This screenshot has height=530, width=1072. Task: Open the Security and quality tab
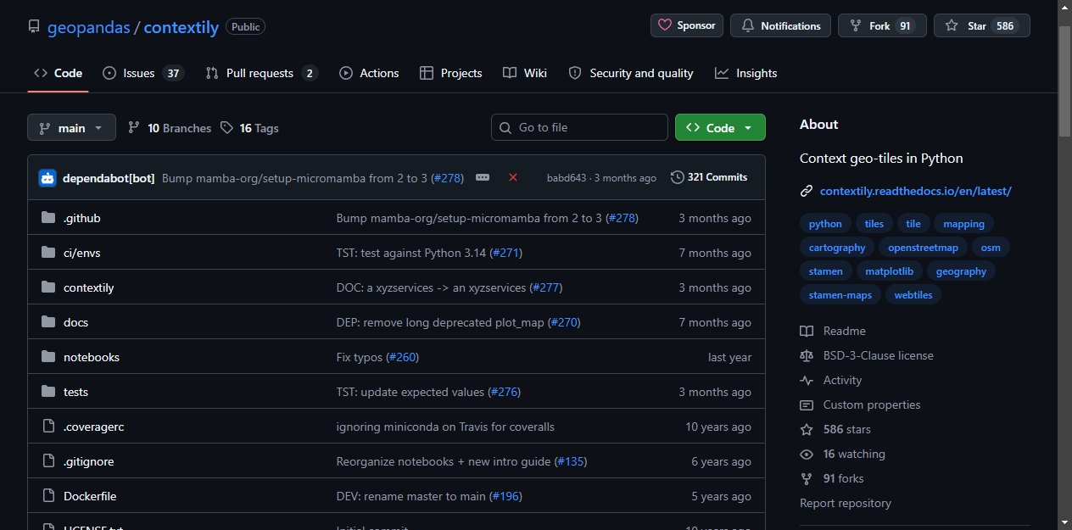(631, 73)
